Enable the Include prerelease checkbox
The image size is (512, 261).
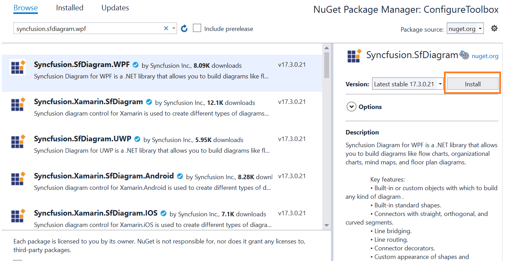[197, 29]
